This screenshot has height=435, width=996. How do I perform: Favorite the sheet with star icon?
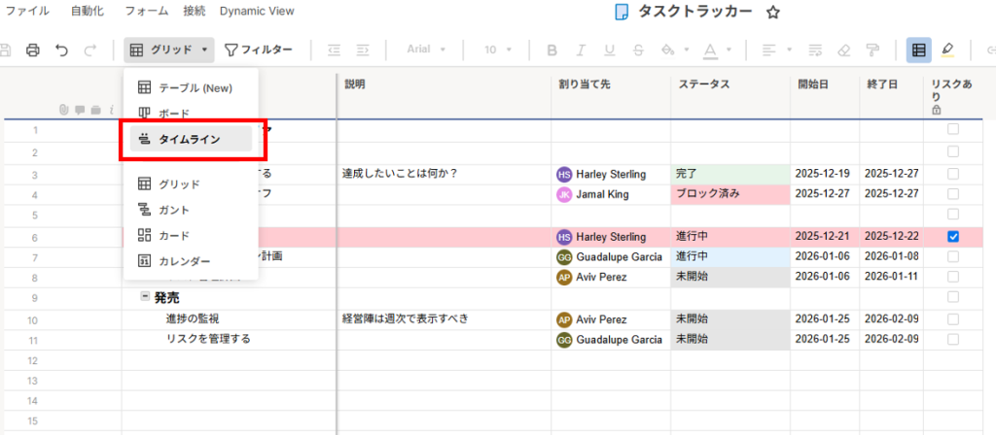point(773,13)
